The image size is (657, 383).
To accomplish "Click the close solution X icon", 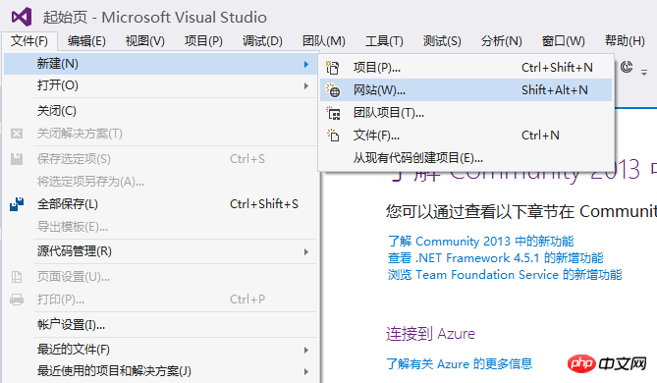I will (x=17, y=134).
